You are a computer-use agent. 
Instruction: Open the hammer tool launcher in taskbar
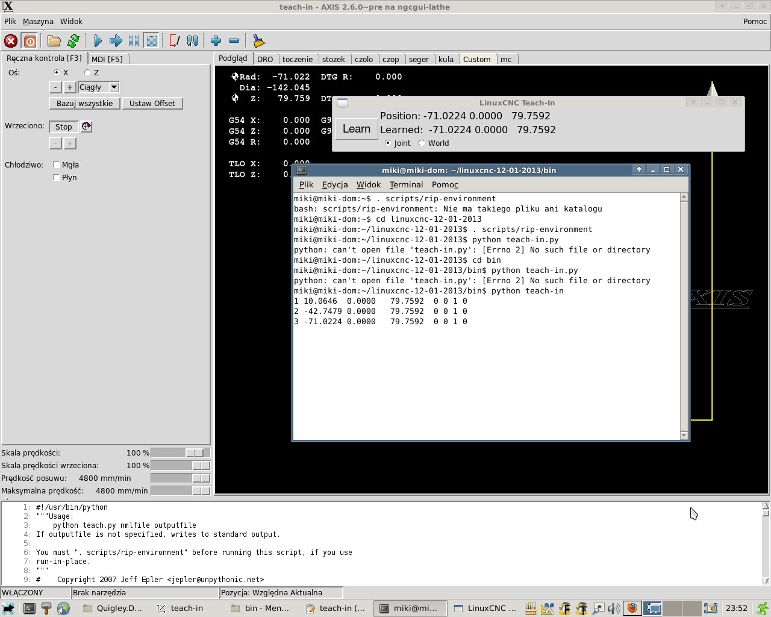tap(46, 609)
